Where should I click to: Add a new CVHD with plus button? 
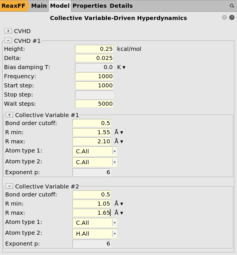click(8, 31)
